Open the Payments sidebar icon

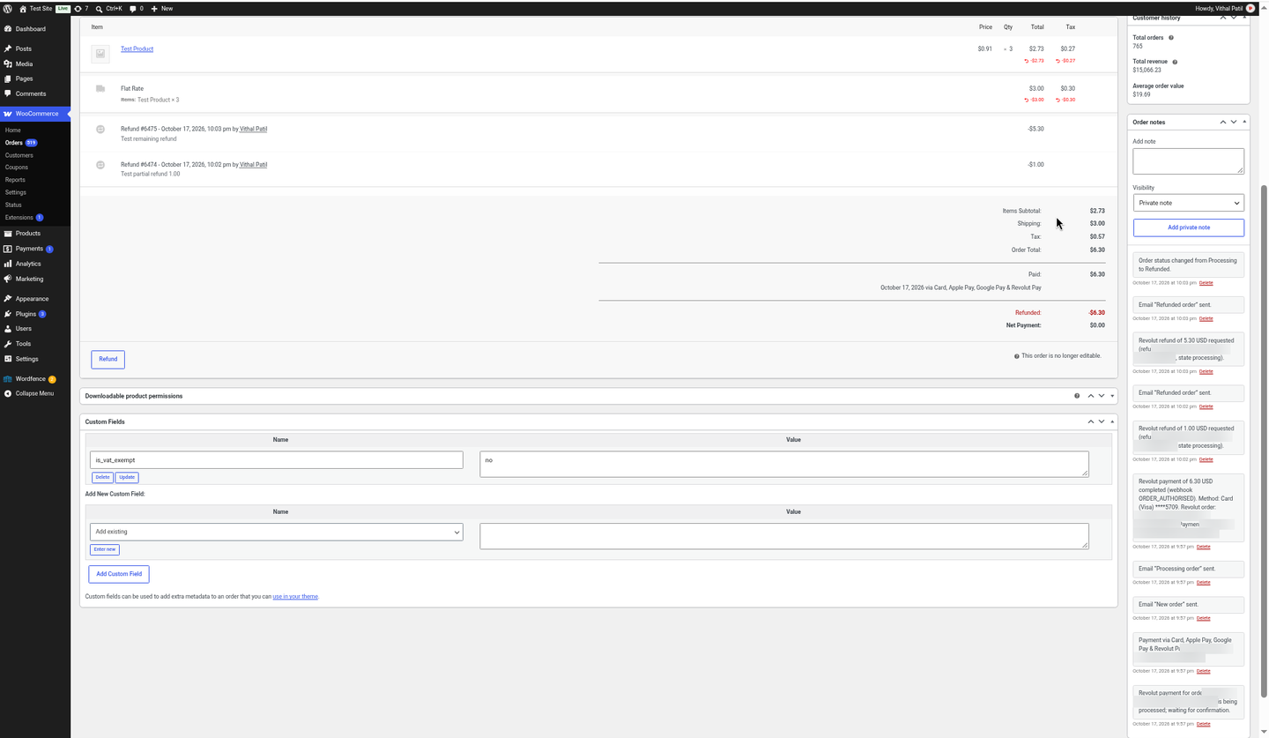[8, 249]
